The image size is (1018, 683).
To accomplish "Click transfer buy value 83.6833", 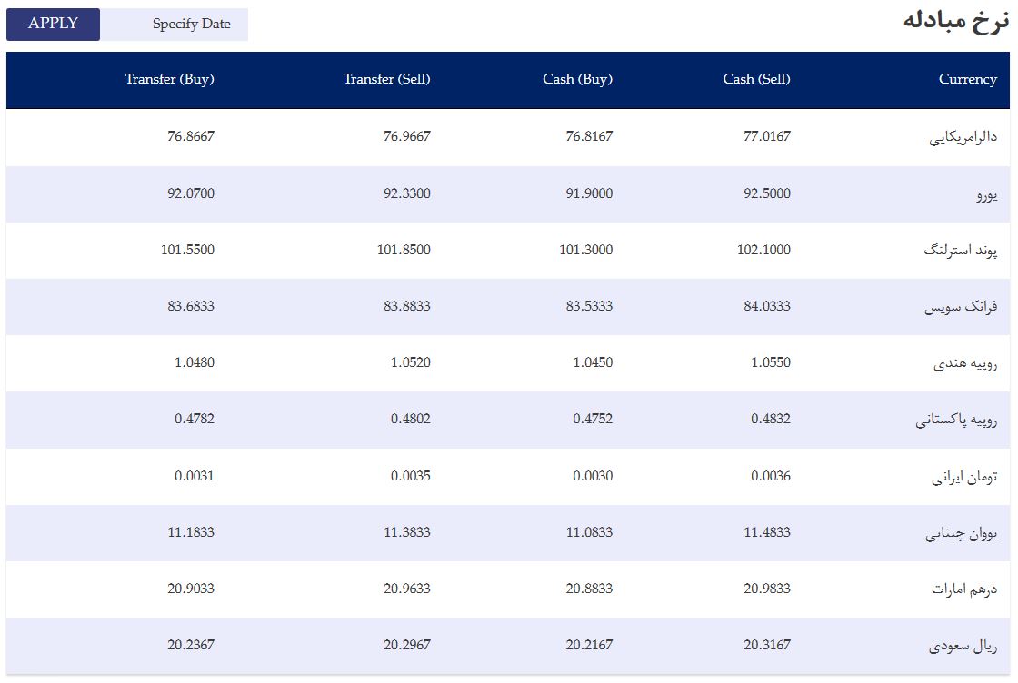I will tap(191, 306).
